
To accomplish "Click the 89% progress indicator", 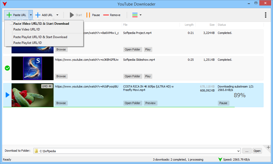I will [240, 95].
